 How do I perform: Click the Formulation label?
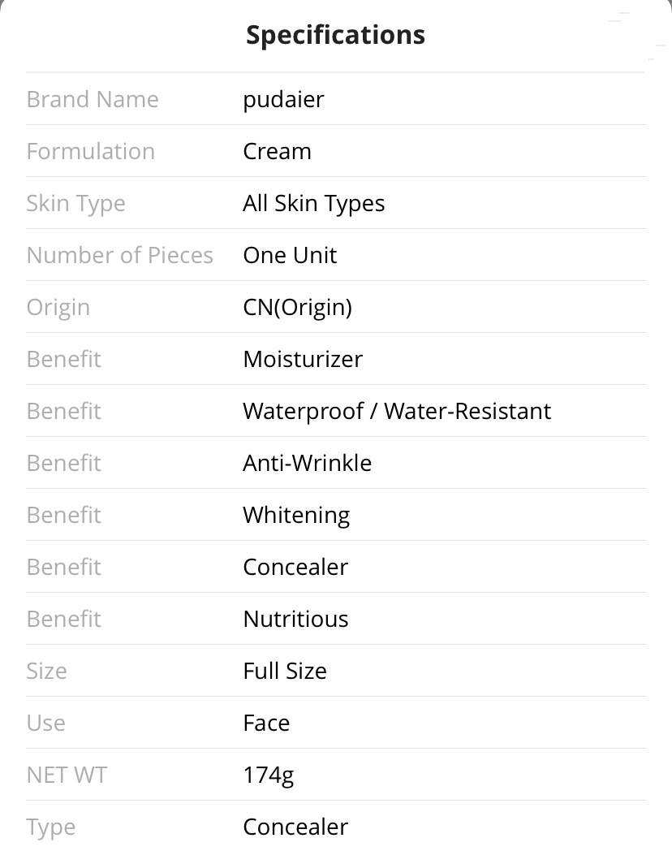tap(91, 151)
